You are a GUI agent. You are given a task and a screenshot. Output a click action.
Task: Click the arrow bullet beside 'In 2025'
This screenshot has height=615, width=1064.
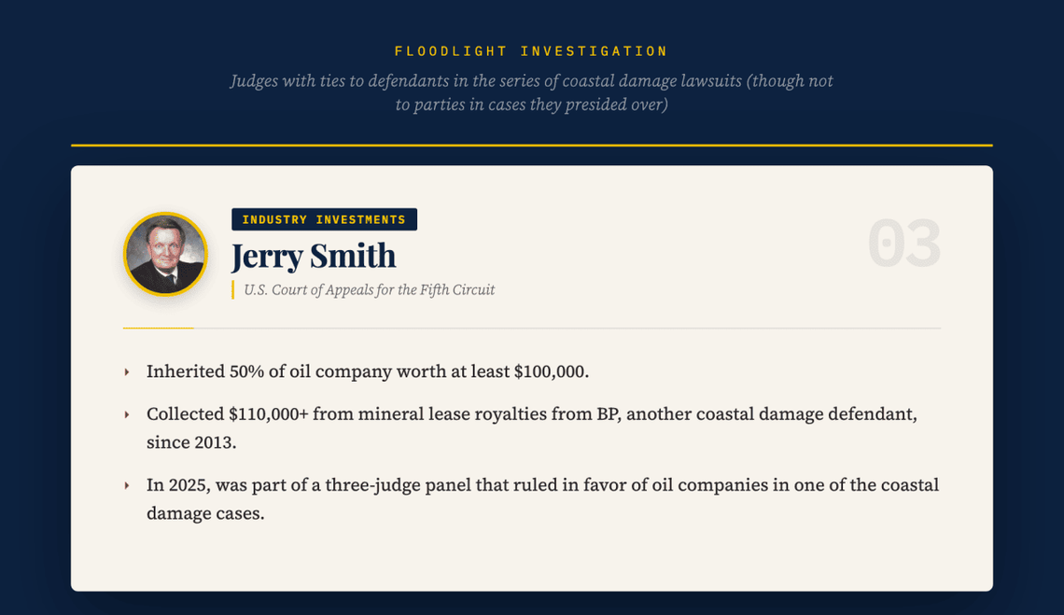127,485
